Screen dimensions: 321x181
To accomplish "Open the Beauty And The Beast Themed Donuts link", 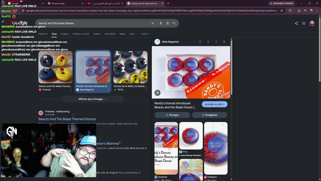I will click(x=67, y=119).
